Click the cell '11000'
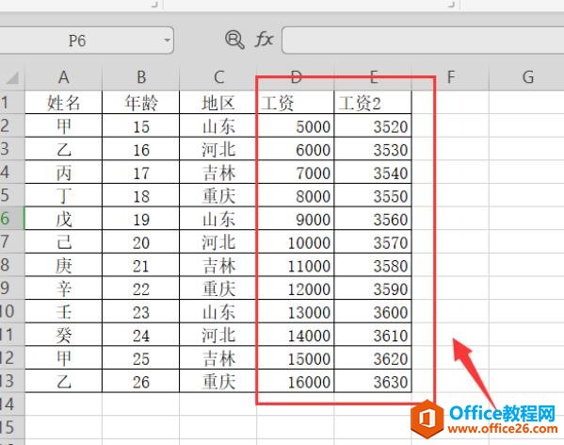Image resolution: width=564 pixels, height=445 pixels. click(x=296, y=265)
